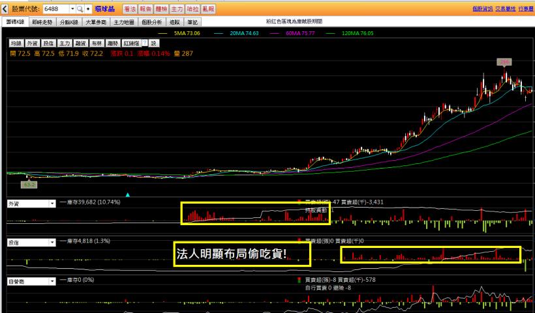Toggle the 投信 chart overlay button
This screenshot has width=535, height=313.
point(48,43)
